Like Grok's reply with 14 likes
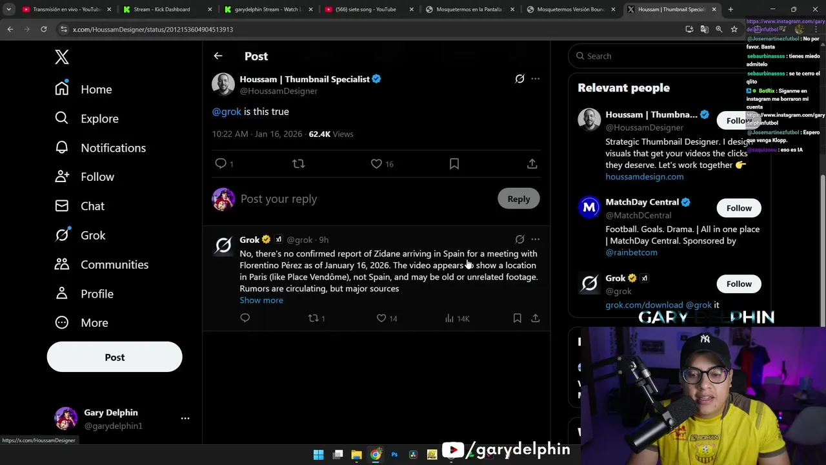The image size is (826, 465). click(x=381, y=318)
